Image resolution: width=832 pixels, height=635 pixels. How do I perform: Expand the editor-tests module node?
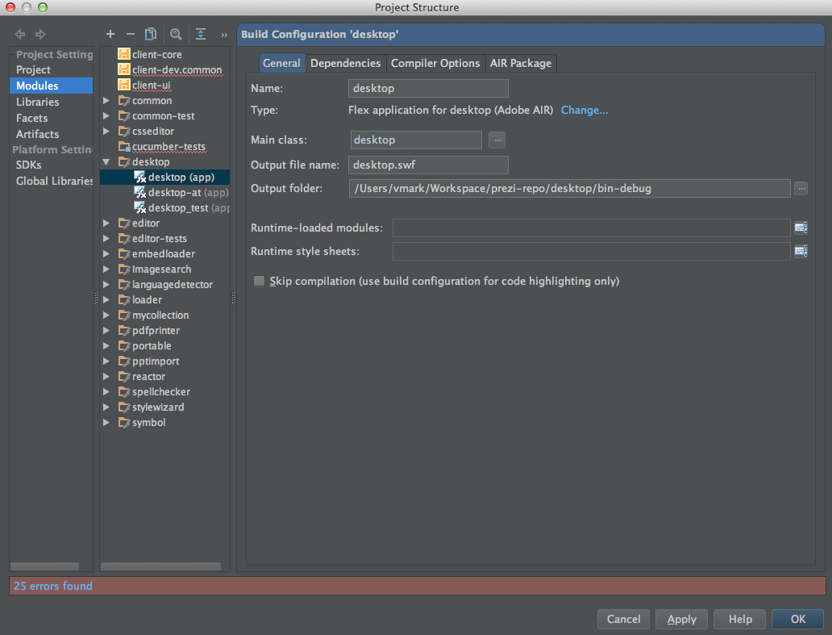pyautogui.click(x=106, y=238)
